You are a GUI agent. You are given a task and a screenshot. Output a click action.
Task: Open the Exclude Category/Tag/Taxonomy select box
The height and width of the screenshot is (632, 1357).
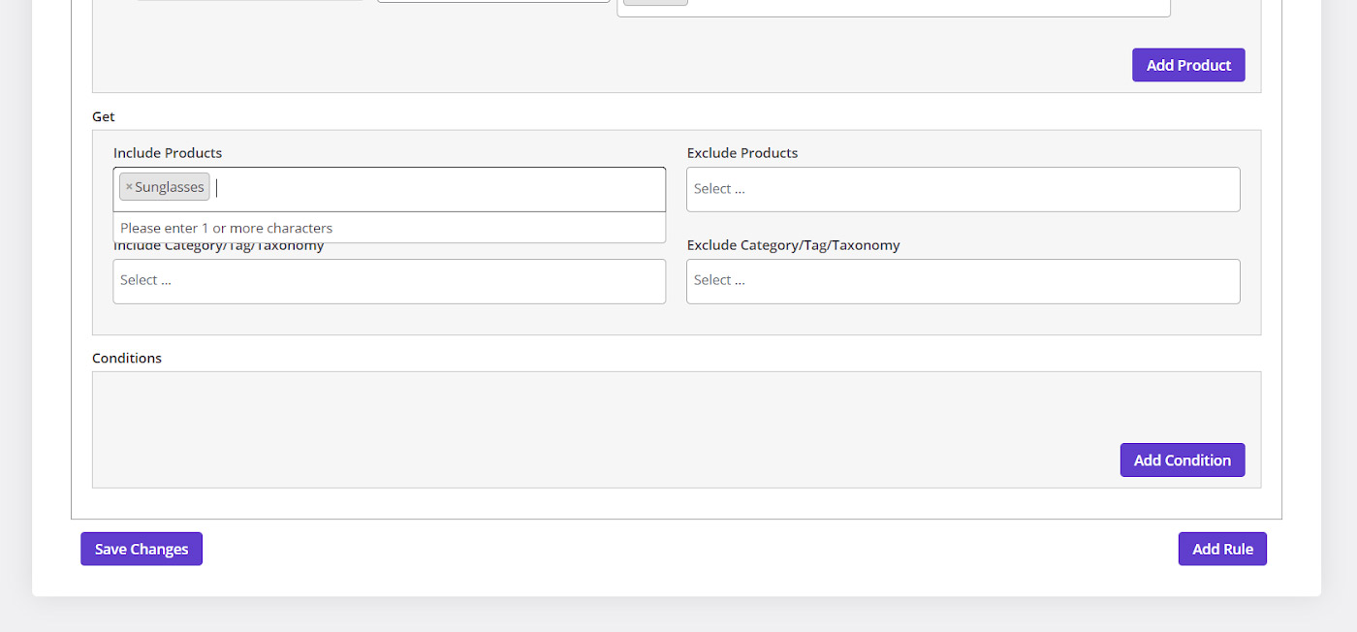[x=963, y=281]
